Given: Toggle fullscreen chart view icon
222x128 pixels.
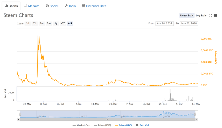Looking at the screenshot, I should tap(210, 15).
